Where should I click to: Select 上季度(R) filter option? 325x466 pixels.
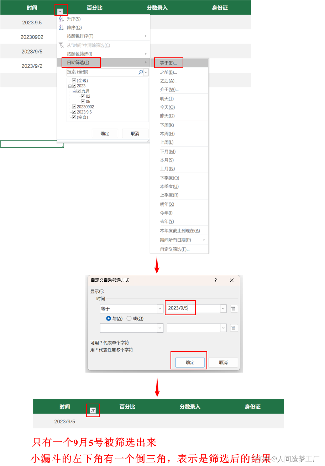(x=179, y=195)
